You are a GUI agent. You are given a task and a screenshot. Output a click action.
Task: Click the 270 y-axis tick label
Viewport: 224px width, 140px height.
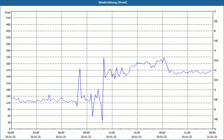(x=8, y=70)
